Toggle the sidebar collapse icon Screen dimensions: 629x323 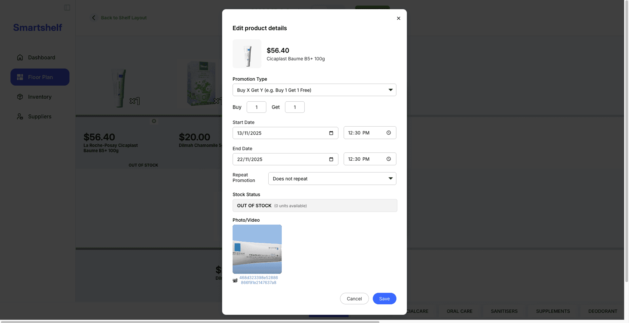tap(67, 8)
